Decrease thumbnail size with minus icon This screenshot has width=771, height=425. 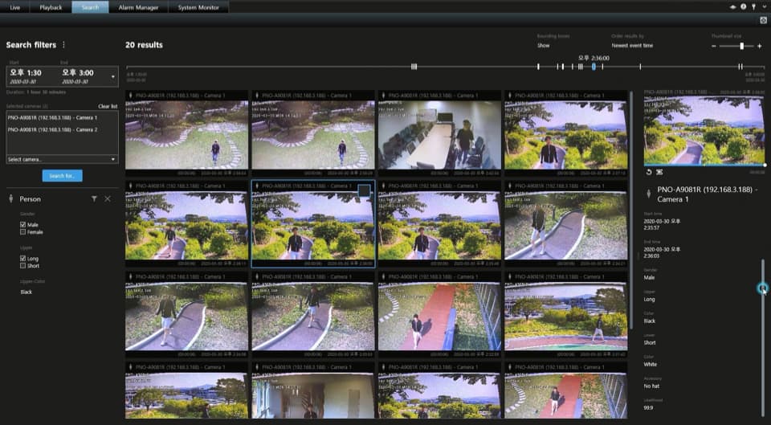point(714,46)
